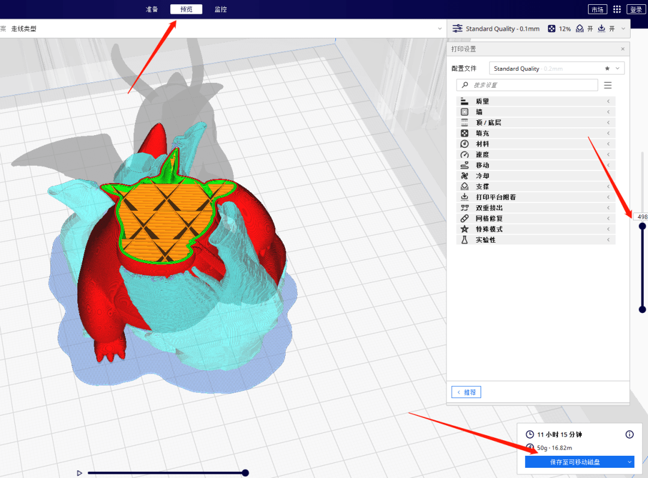
Task: Click the 实验性 flask icon
Action: [x=464, y=240]
